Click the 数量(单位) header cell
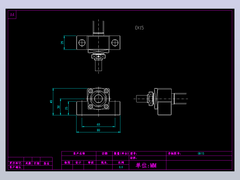 pos(121,154)
